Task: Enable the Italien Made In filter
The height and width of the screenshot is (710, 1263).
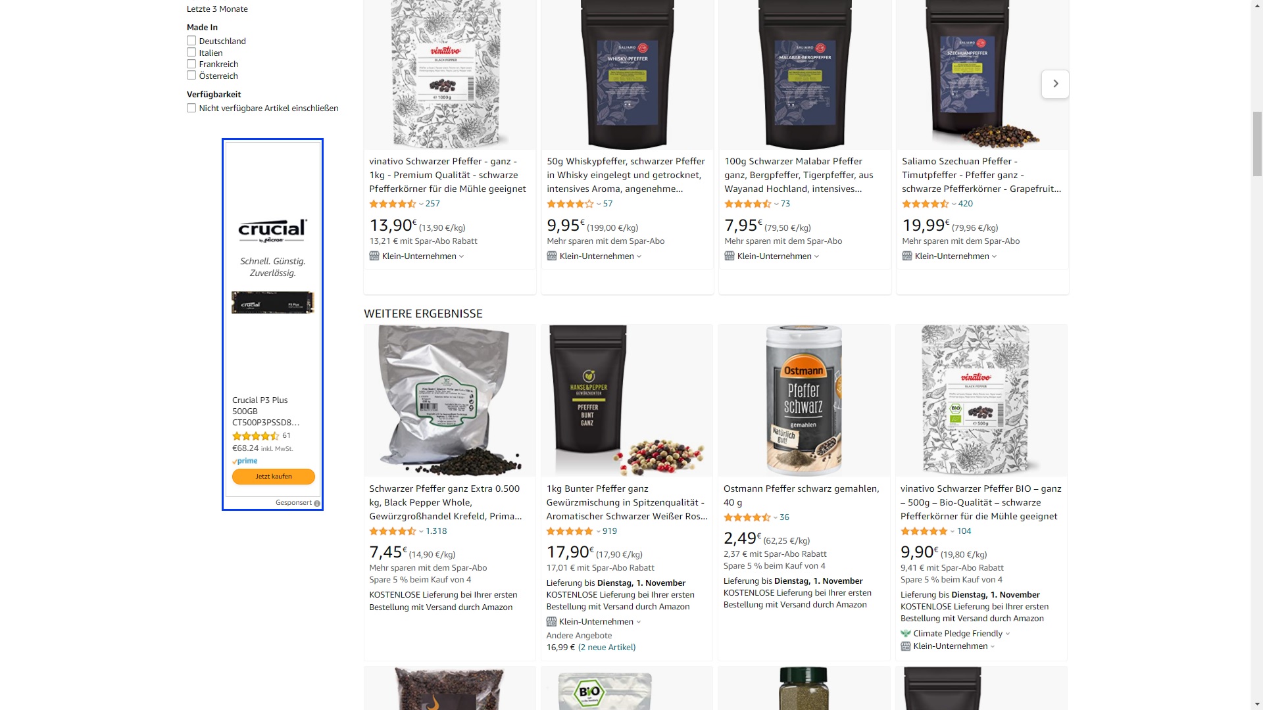Action: tap(191, 53)
